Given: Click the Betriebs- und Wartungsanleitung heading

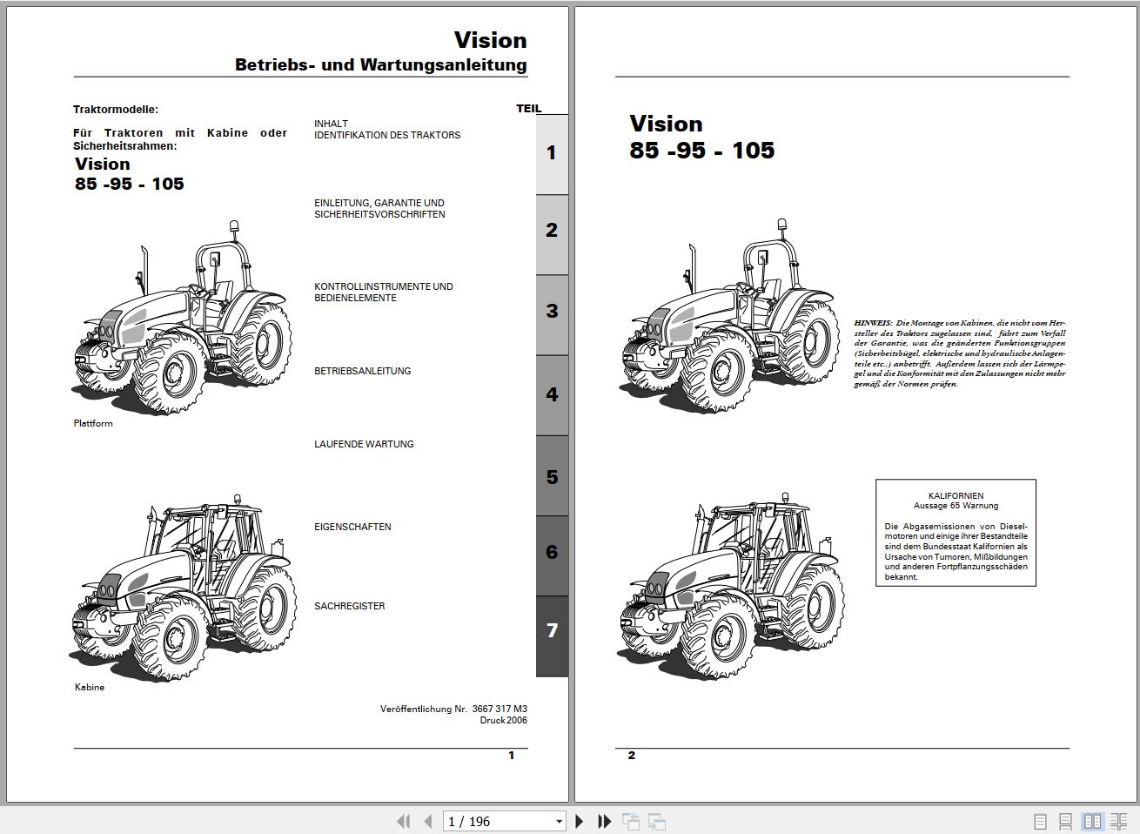Looking at the screenshot, I should click(381, 64).
